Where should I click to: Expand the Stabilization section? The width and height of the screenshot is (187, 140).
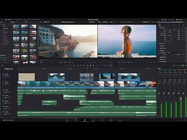click(162, 59)
